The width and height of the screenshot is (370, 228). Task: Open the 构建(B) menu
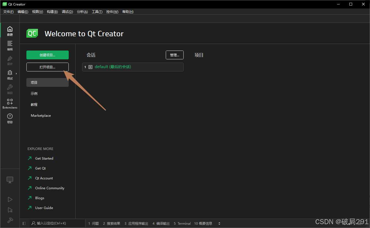pos(52,12)
